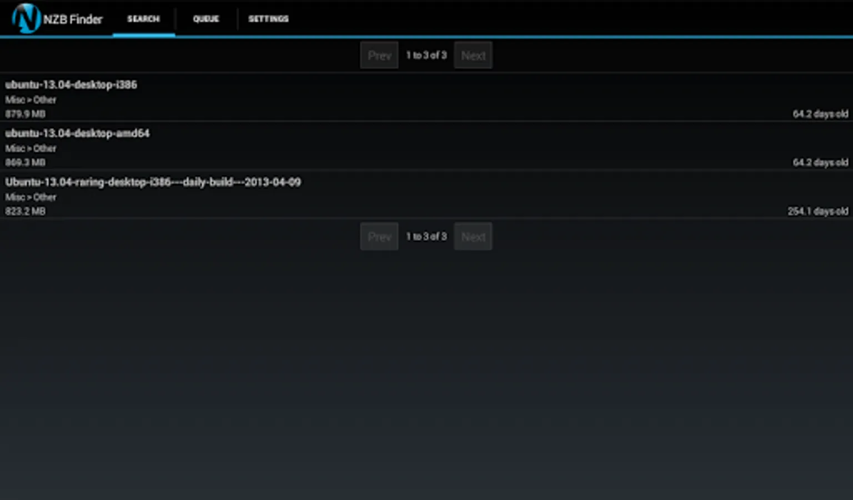Open the Queue tab
Viewport: 853px width, 500px height.
click(206, 19)
